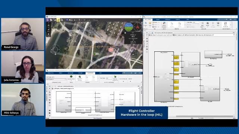Switch to the Hardware tab in the lower window
Screen dimensions: 239x134
tap(90, 73)
